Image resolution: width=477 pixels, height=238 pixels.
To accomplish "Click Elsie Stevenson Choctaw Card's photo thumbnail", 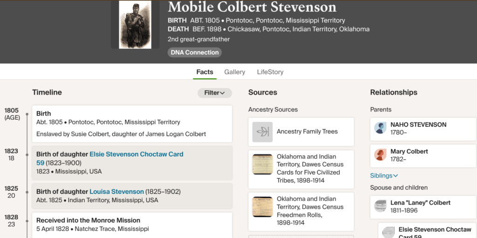I will pos(388,232).
